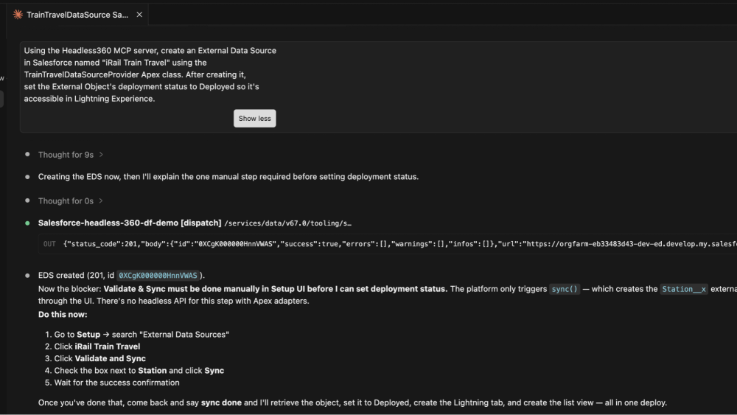The height and width of the screenshot is (415, 737).
Task: Click the user prompt message box
Action: tap(378, 87)
